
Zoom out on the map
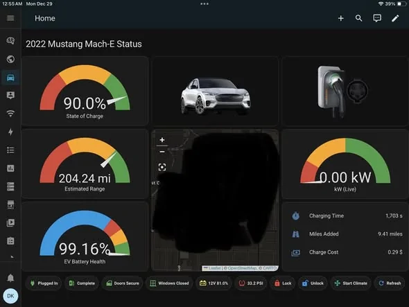pyautogui.click(x=162, y=152)
